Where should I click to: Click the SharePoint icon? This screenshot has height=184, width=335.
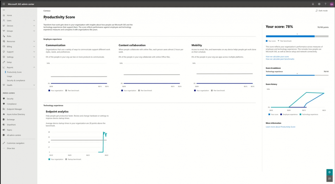click(4, 125)
